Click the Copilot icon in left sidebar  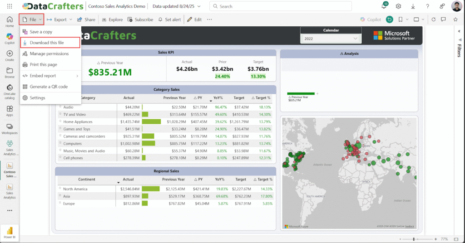pos(10,38)
